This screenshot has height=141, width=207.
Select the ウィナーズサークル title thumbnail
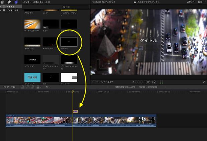pyautogui.click(x=32, y=24)
